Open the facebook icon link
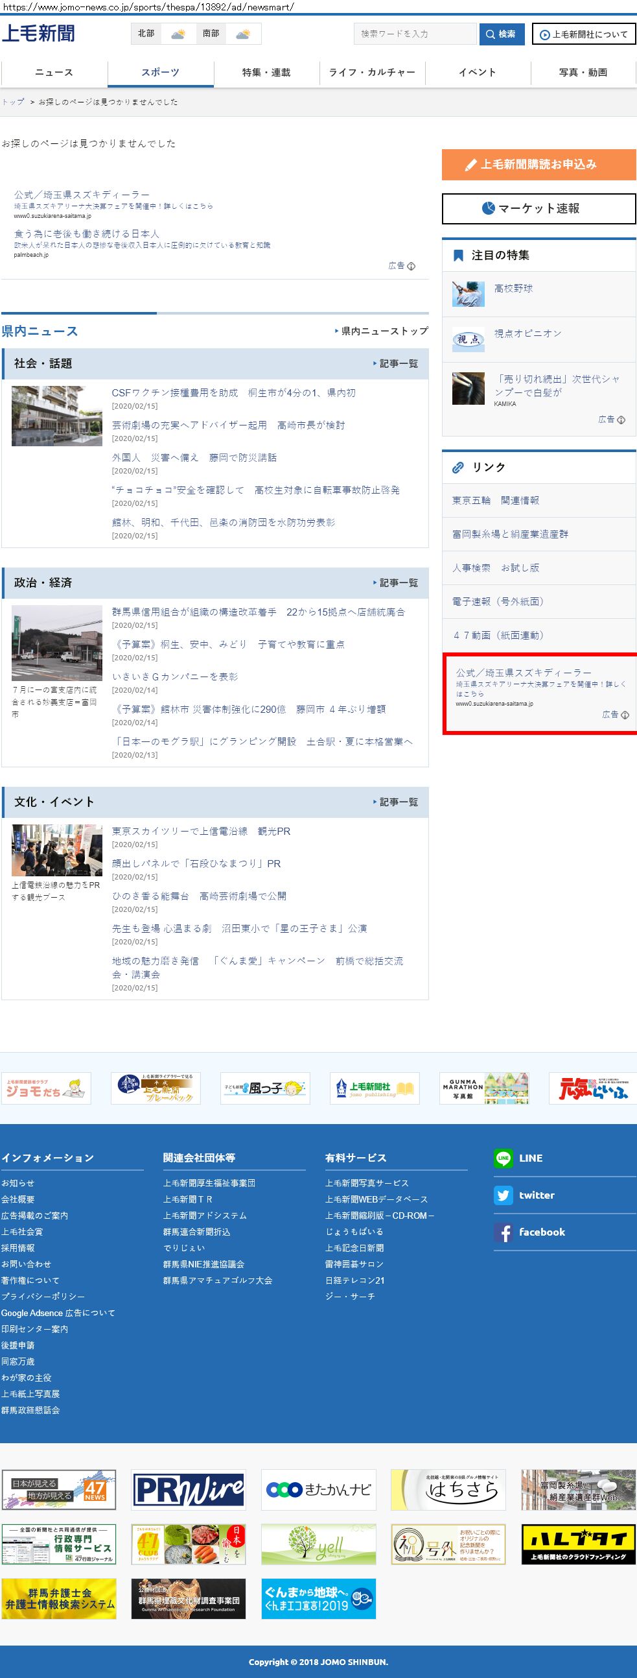This screenshot has height=1678, width=637. pyautogui.click(x=503, y=1232)
